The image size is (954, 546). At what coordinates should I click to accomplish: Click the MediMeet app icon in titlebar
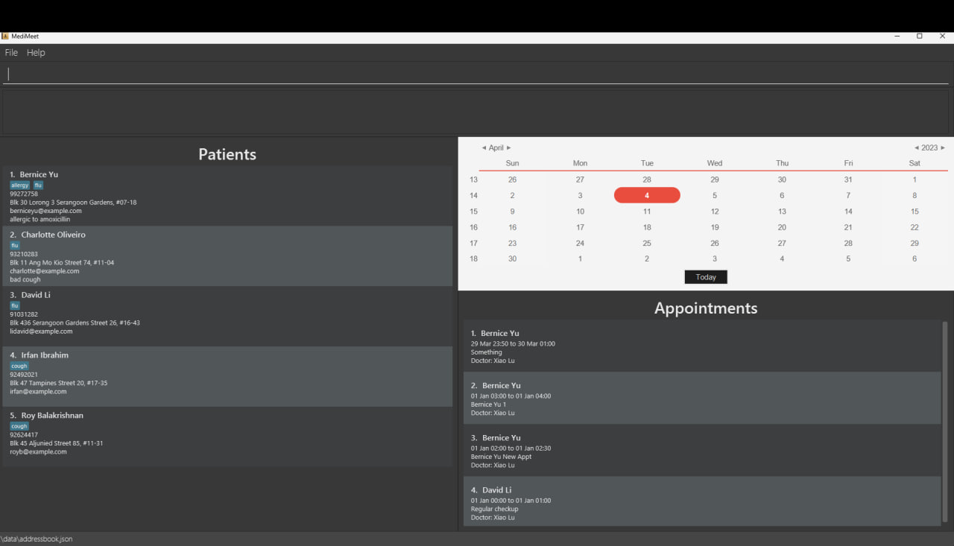click(x=4, y=36)
